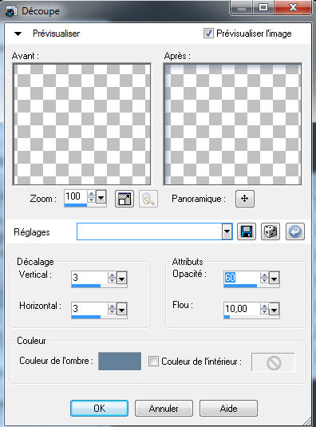The height and width of the screenshot is (427, 316).
Task: Click OK to apply the cutout
Action: 99,408
